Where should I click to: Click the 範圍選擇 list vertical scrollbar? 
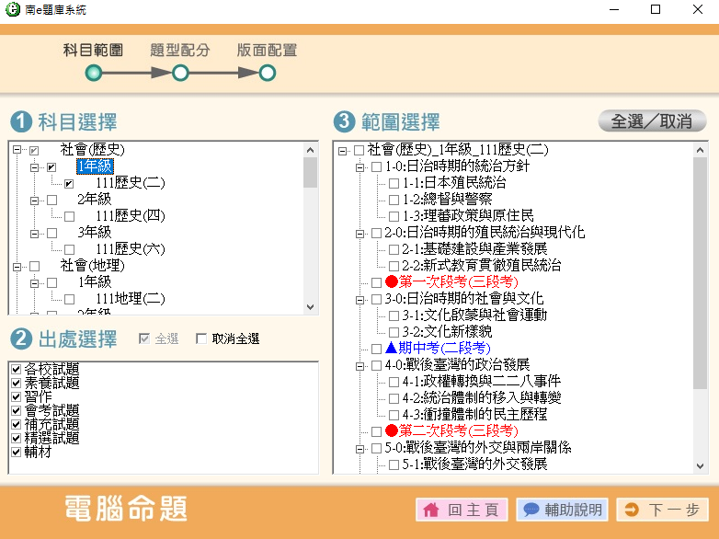pos(700,276)
